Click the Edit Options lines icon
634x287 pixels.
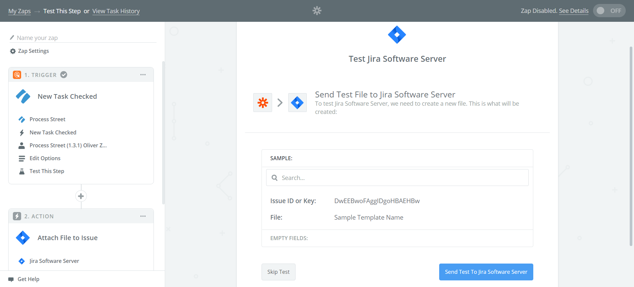click(22, 159)
